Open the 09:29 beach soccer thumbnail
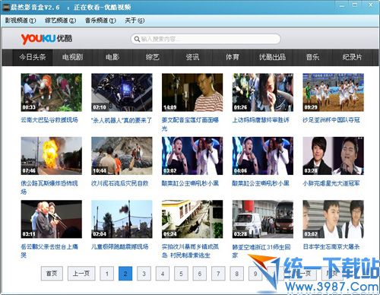 pyautogui.click(x=333, y=93)
